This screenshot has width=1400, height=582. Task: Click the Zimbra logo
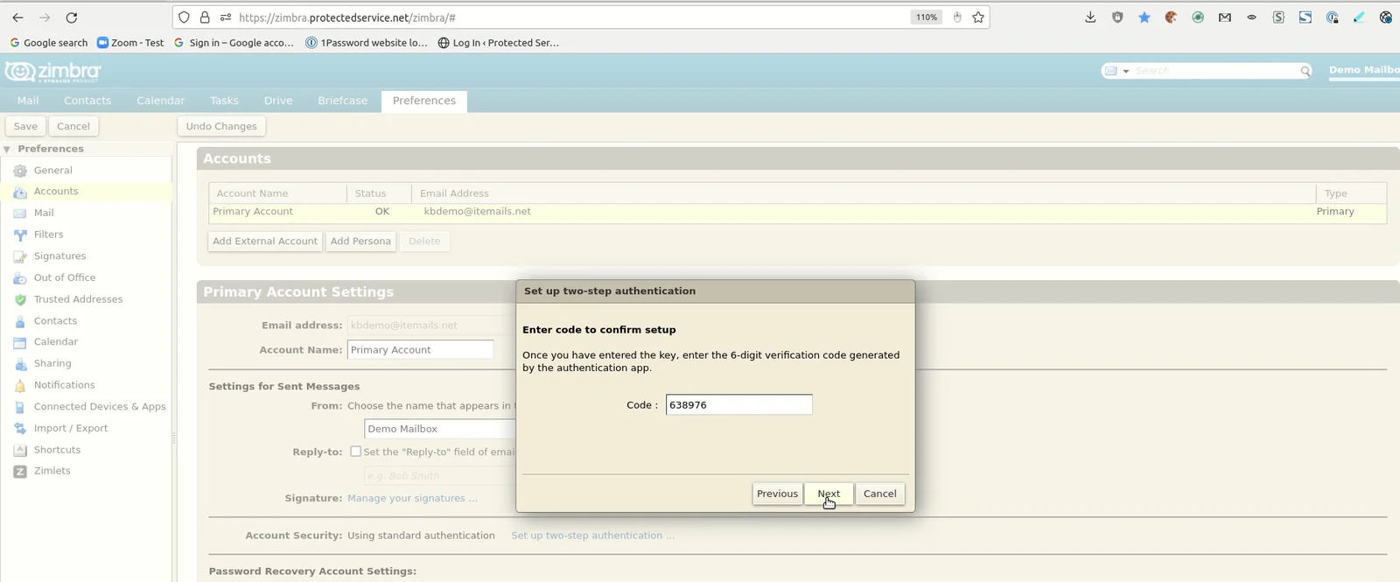tap(53, 72)
